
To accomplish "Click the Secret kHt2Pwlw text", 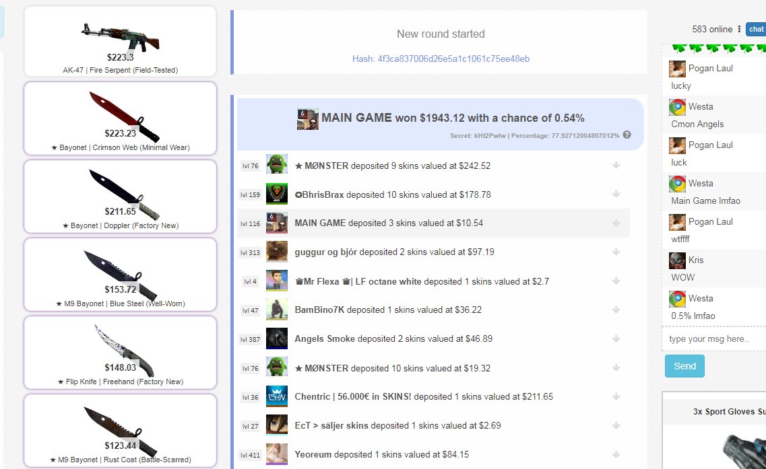I will coord(478,136).
